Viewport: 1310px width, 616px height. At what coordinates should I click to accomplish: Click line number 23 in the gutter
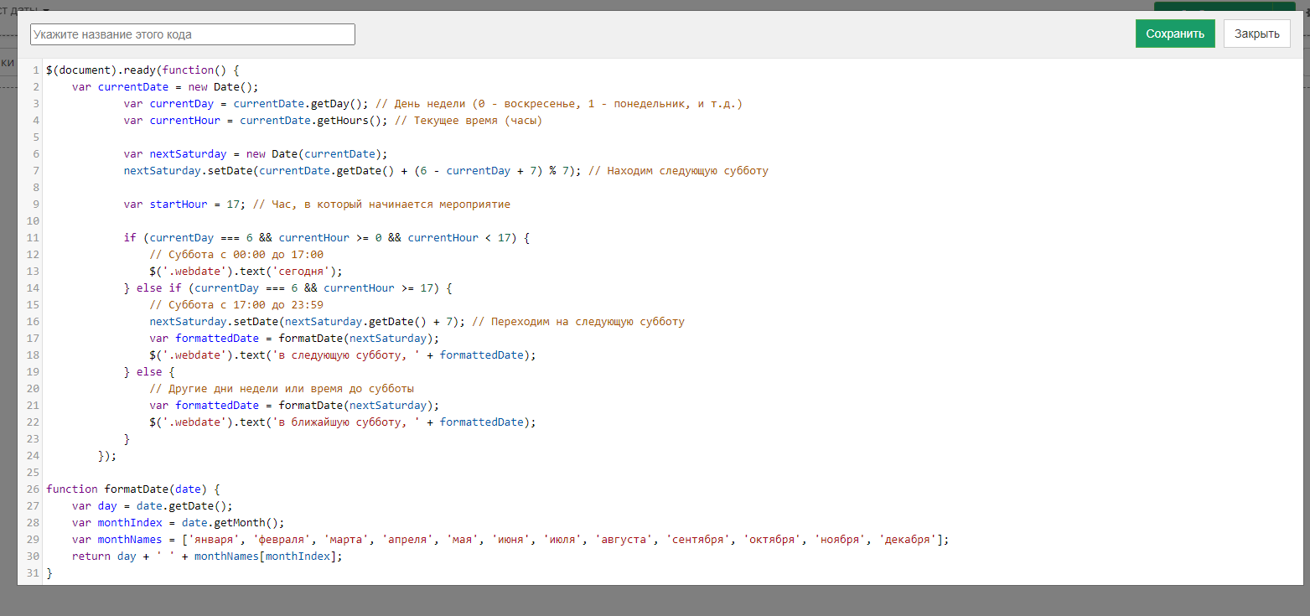pyautogui.click(x=34, y=439)
